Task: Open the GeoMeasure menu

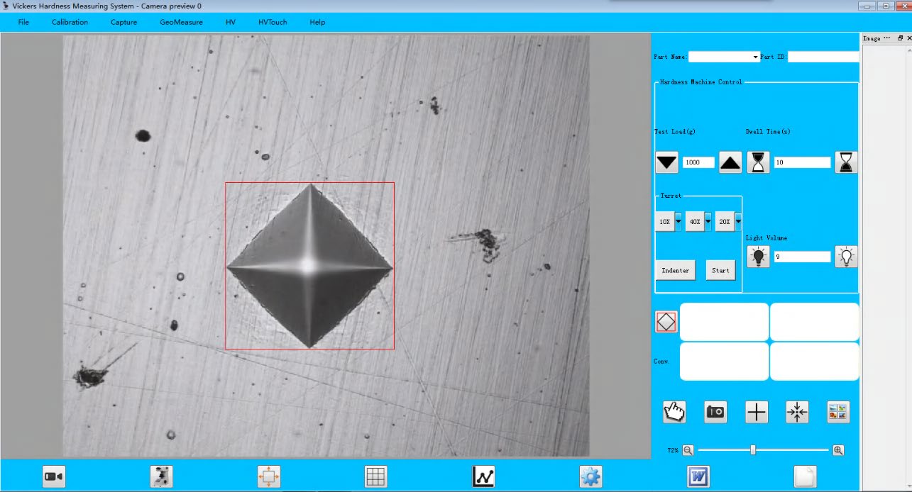Action: click(181, 22)
